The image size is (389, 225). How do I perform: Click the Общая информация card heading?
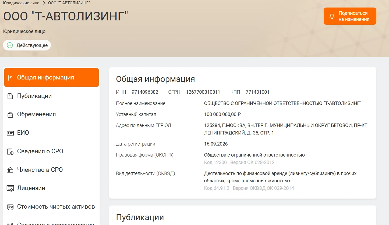point(155,79)
